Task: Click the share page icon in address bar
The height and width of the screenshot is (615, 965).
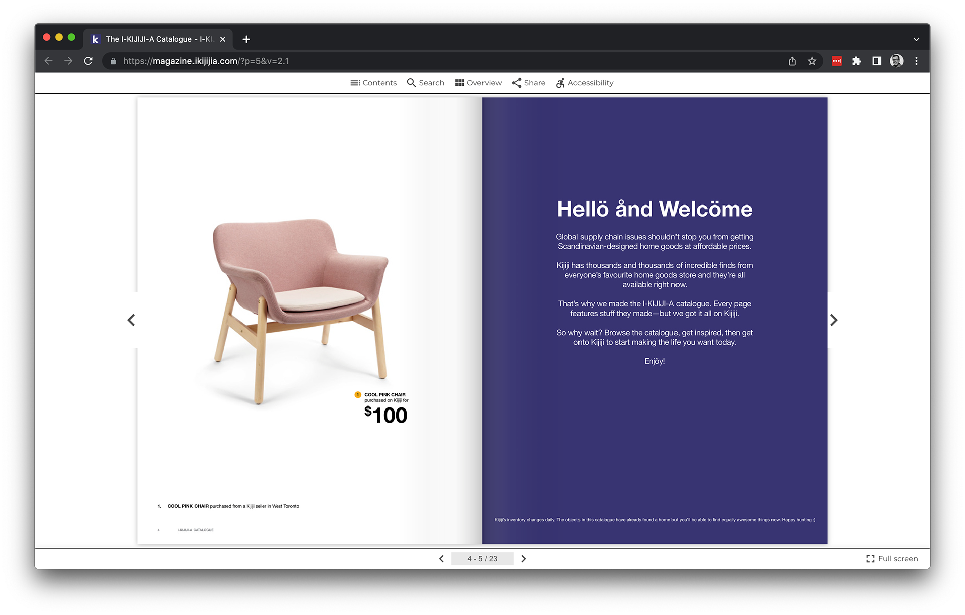Action: coord(792,61)
